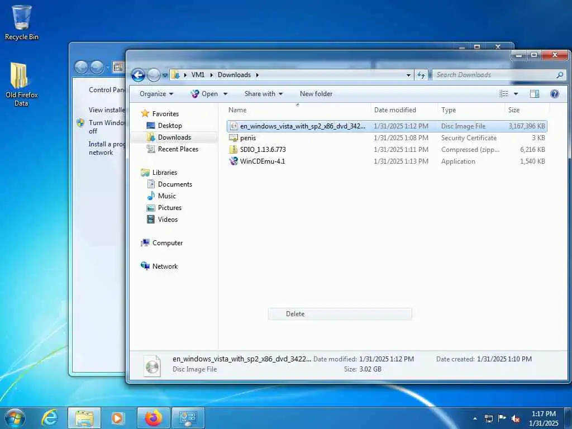Click Computer in the navigation pane
The height and width of the screenshot is (429, 572).
167,243
